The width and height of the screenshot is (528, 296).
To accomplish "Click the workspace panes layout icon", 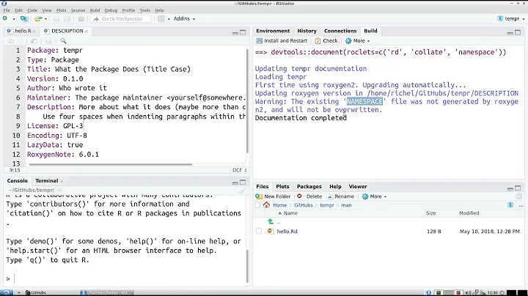I will pyautogui.click(x=161, y=19).
